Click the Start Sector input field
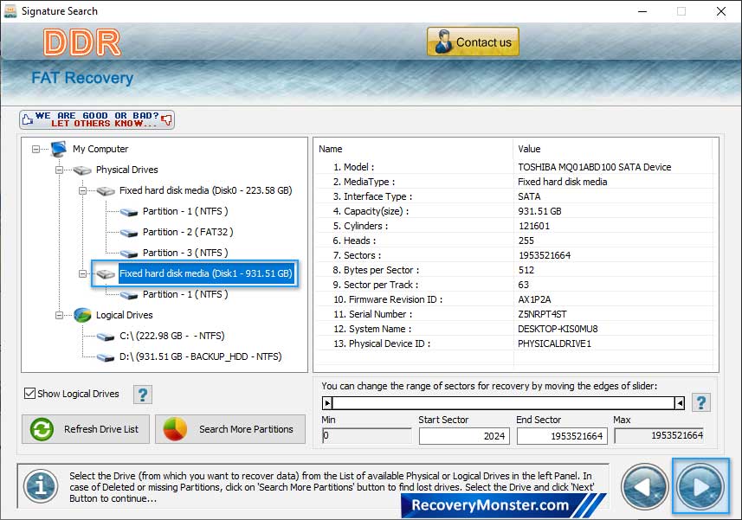This screenshot has height=520, width=742. 464,436
